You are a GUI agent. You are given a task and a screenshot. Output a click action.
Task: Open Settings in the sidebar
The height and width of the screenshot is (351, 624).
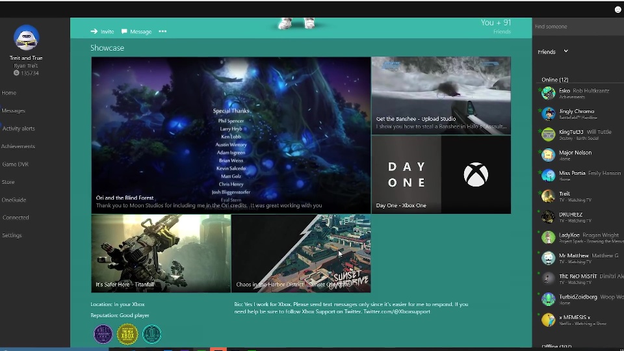tap(12, 235)
